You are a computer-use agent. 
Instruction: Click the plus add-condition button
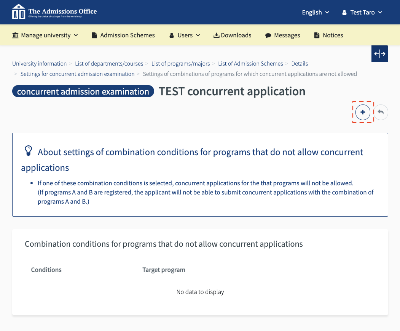coord(363,112)
